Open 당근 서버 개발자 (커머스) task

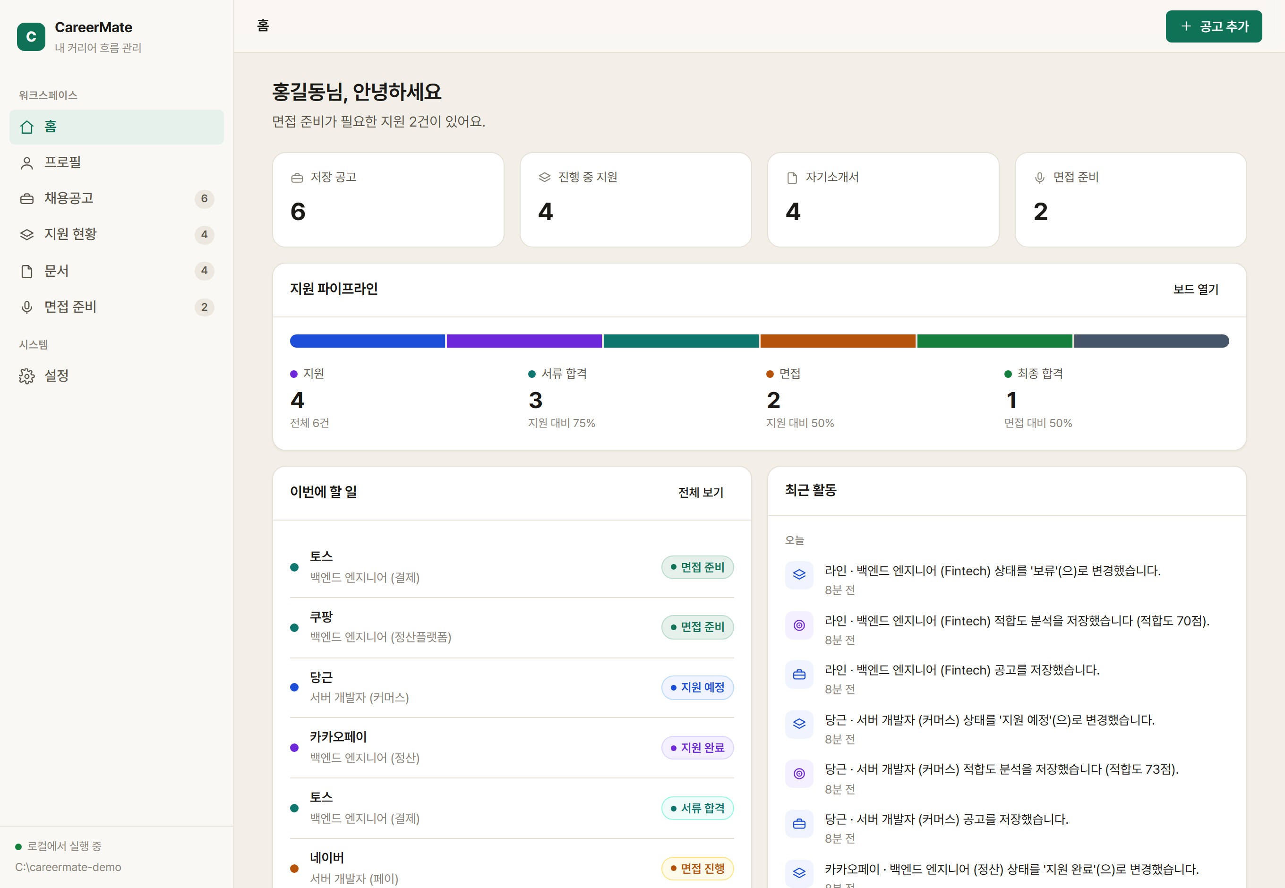click(512, 688)
